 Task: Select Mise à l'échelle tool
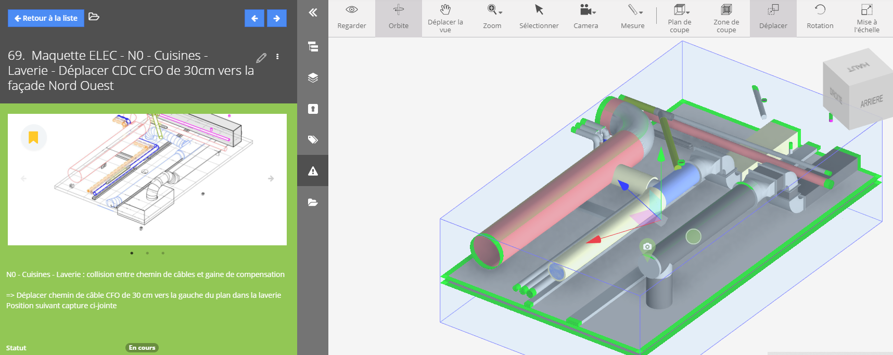pos(867,18)
